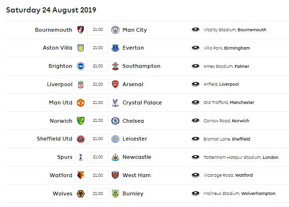Click the Man City club badge
The height and width of the screenshot is (207, 289).
click(x=115, y=30)
